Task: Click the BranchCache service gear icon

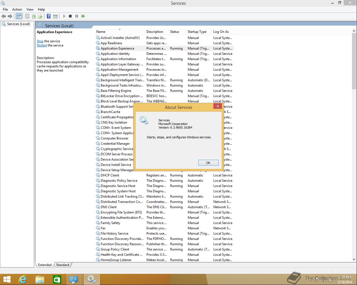Action: pos(98,112)
